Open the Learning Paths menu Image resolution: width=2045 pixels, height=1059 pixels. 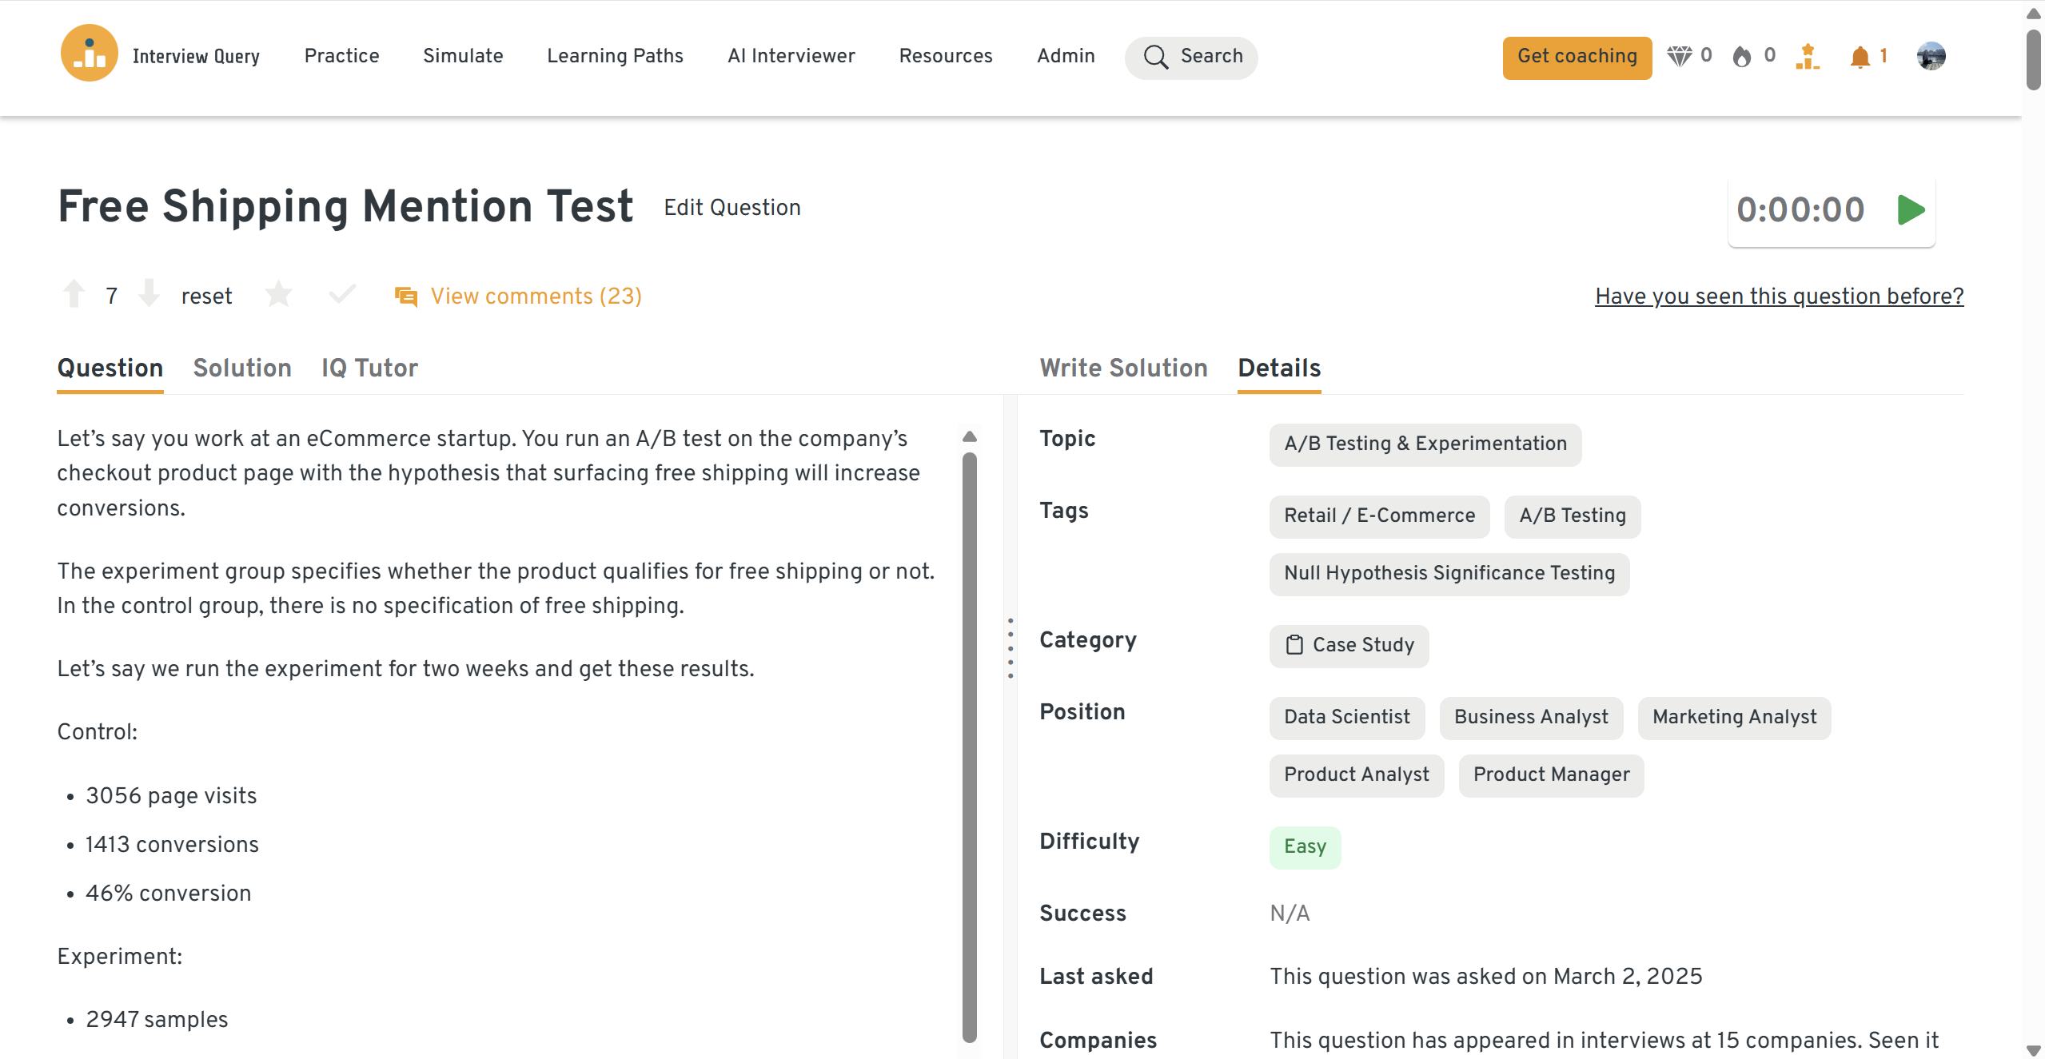tap(615, 56)
